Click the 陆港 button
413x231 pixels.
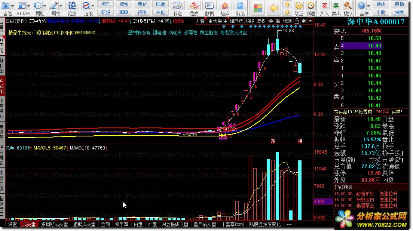point(160,4)
